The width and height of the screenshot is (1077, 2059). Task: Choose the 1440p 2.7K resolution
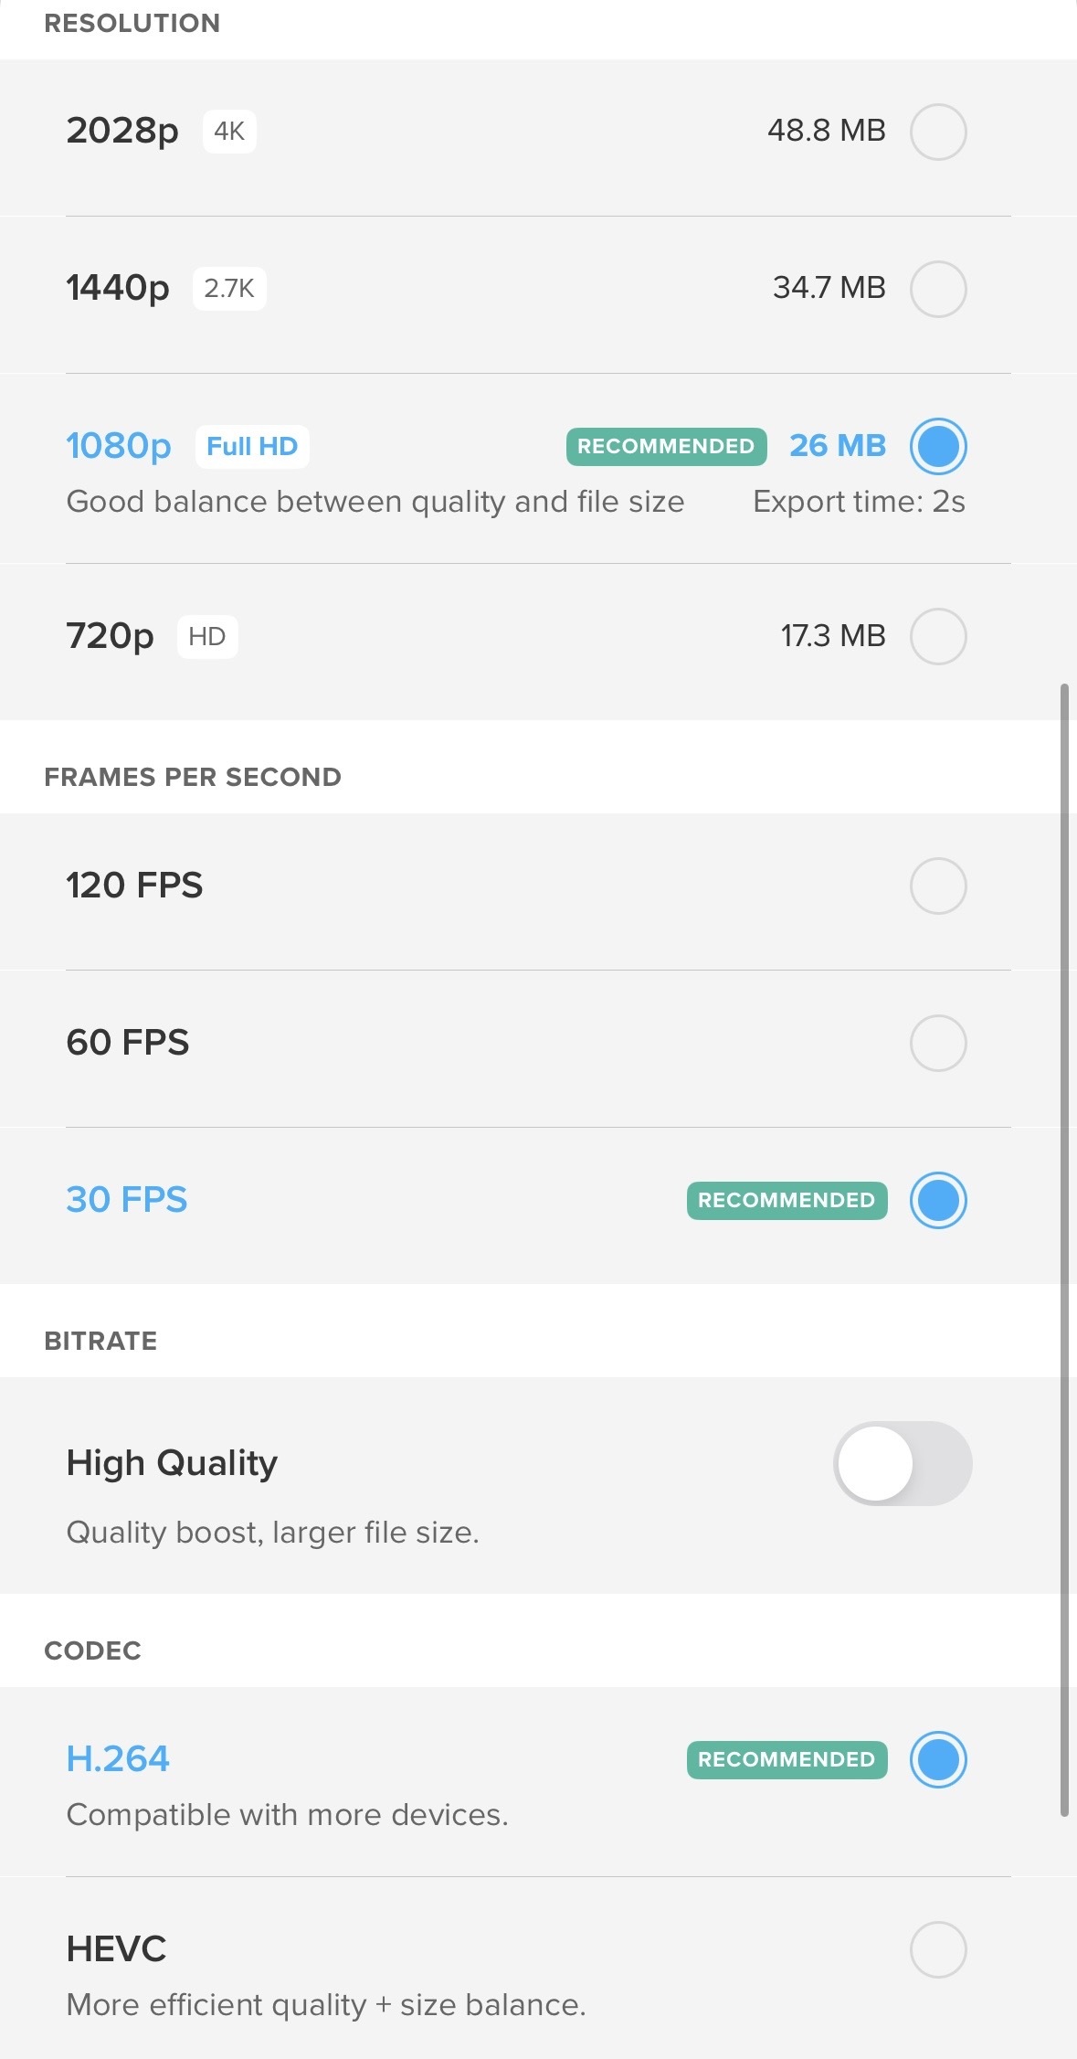pyautogui.click(x=939, y=289)
